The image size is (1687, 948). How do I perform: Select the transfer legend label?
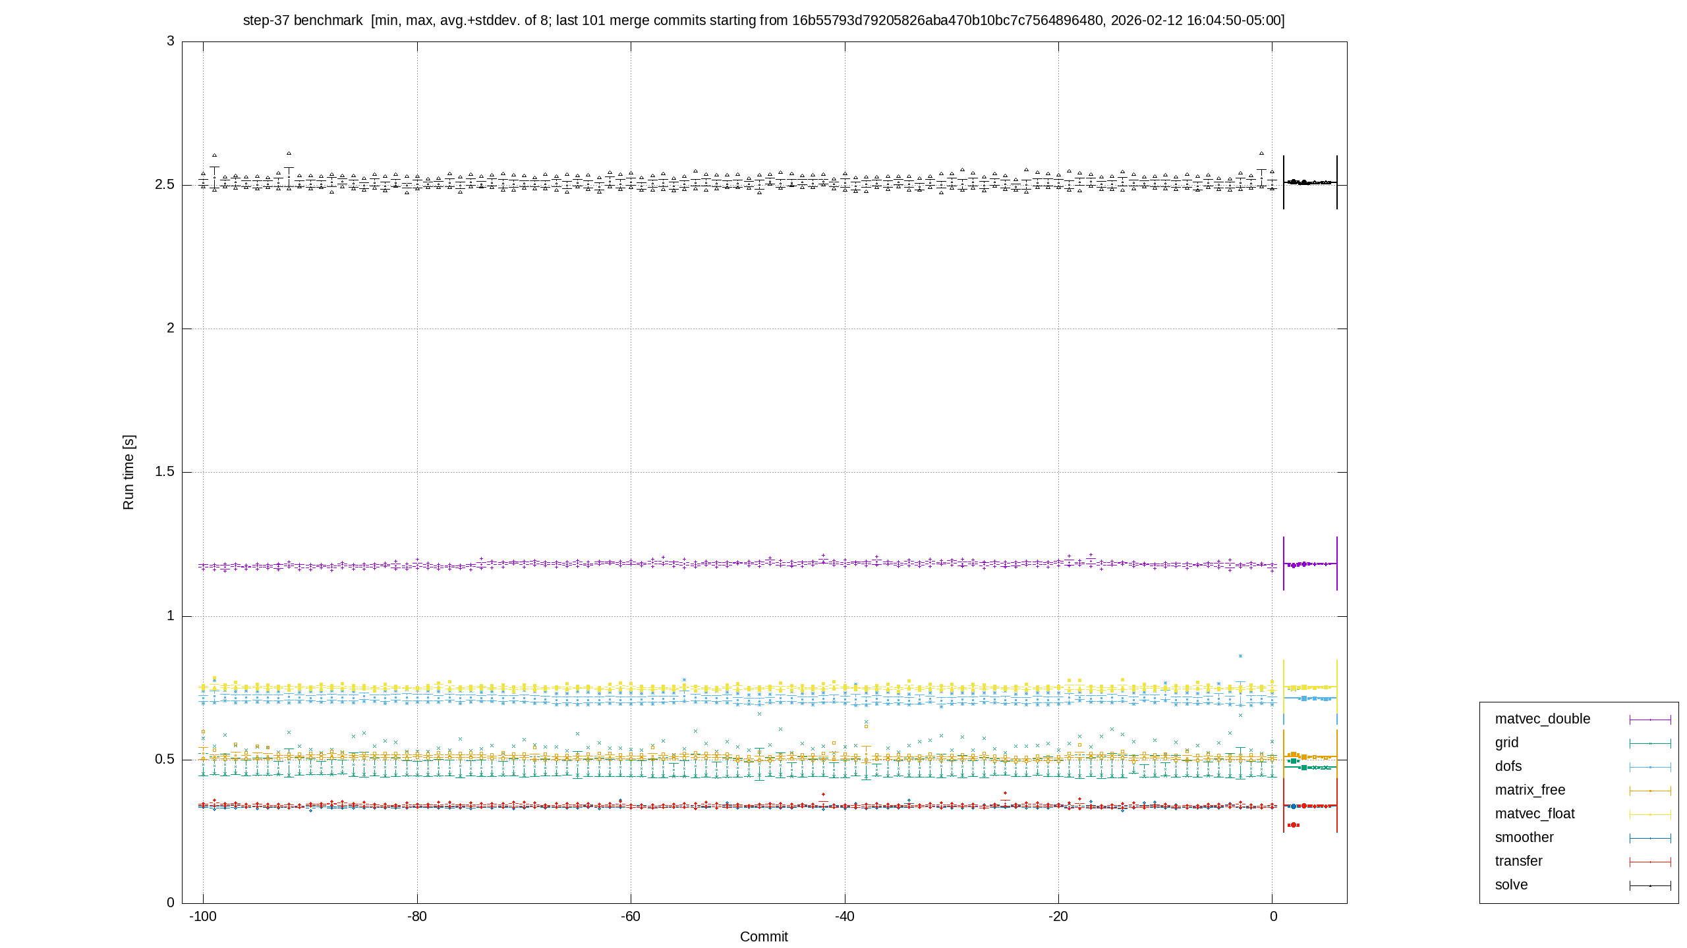(1518, 861)
